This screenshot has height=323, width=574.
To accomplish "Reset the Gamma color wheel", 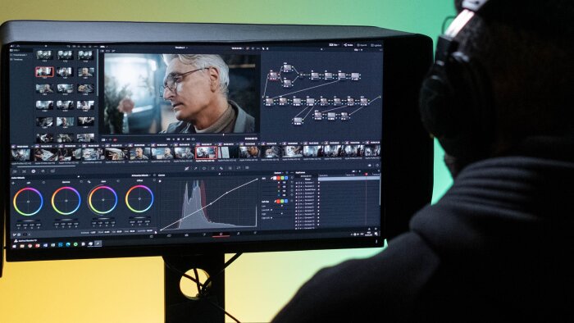I will [x=81, y=182].
